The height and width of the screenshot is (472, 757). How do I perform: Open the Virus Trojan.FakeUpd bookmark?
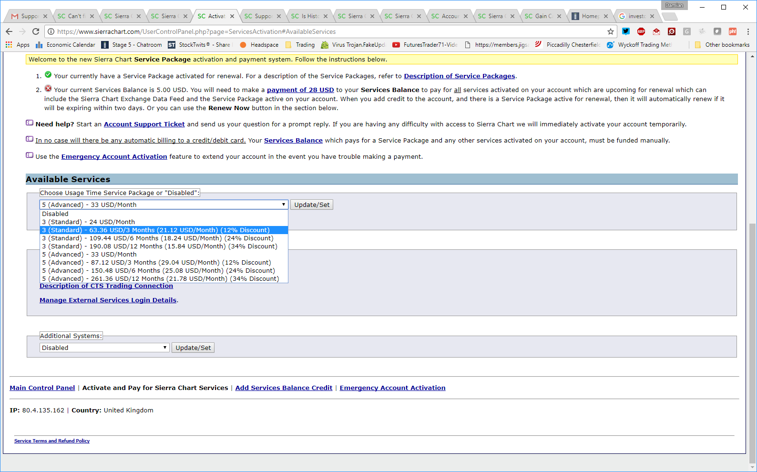click(353, 45)
